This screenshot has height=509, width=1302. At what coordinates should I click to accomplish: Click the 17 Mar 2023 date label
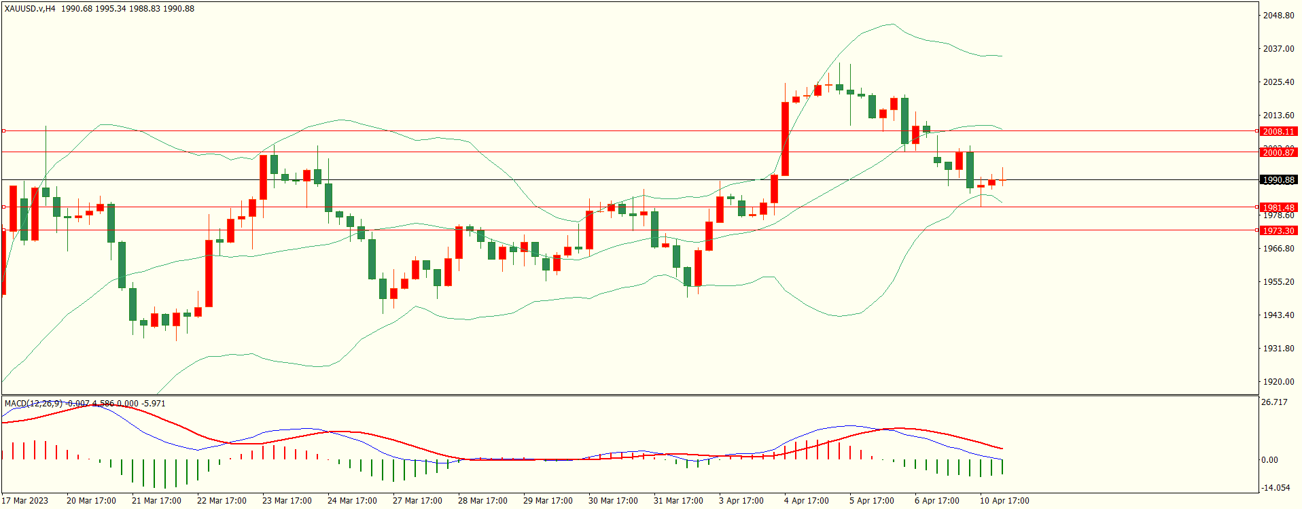pyautogui.click(x=25, y=501)
